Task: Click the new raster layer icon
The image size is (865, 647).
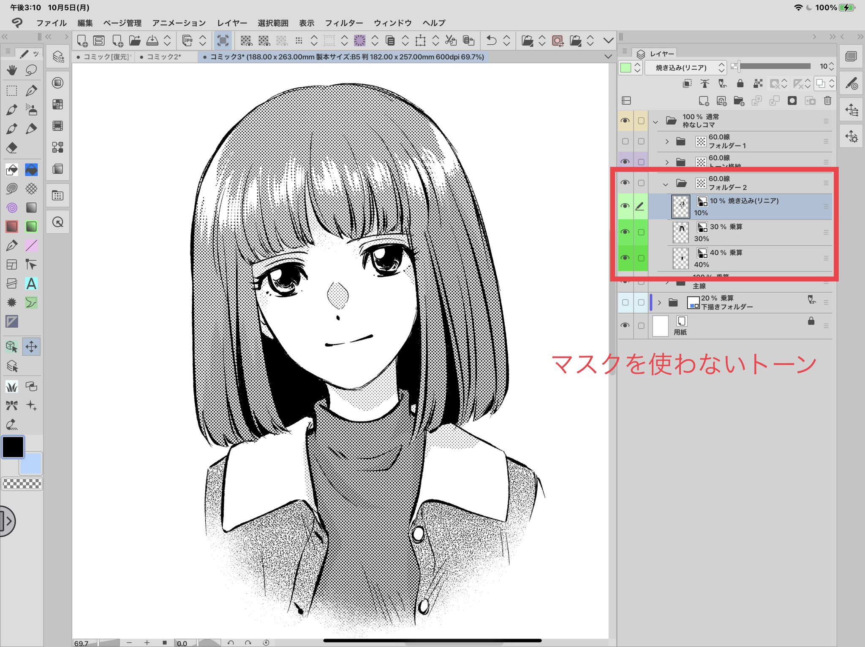Action: click(x=704, y=100)
